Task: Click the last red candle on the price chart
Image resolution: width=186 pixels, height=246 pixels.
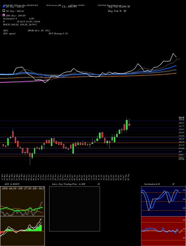Action: pyautogui.click(x=129, y=125)
